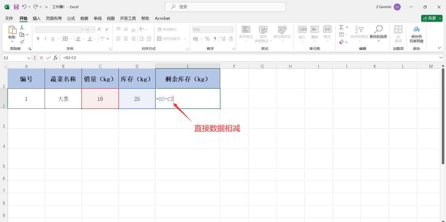Click the Delete cells icon
Viewport: 446px width, 222px height.
(x=315, y=29)
